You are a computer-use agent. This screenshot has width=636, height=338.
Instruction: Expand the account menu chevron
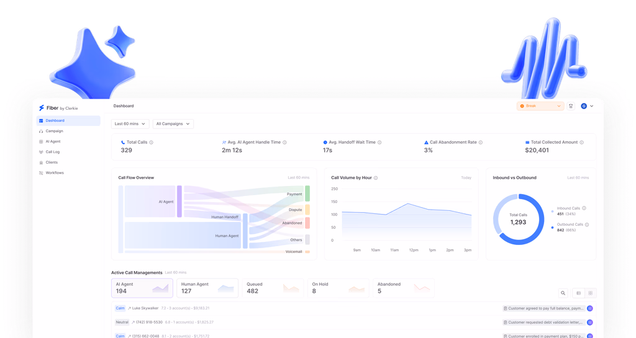pyautogui.click(x=592, y=106)
